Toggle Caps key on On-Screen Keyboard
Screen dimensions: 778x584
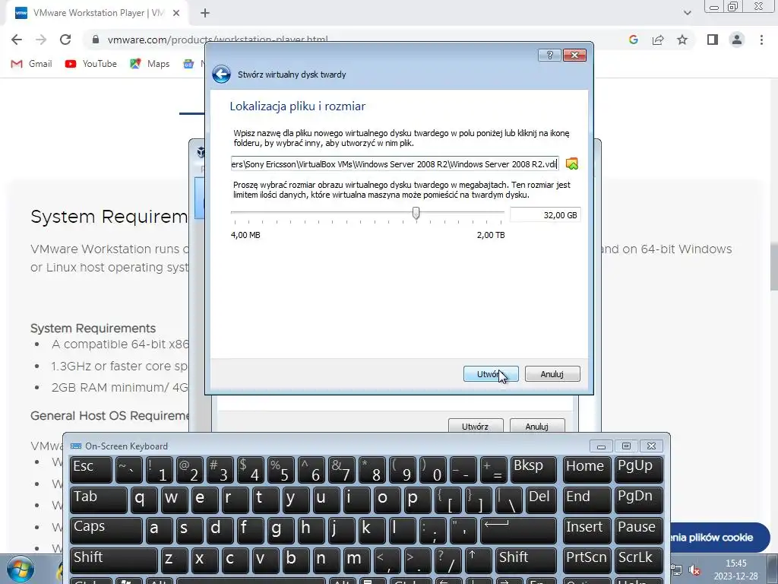point(106,530)
